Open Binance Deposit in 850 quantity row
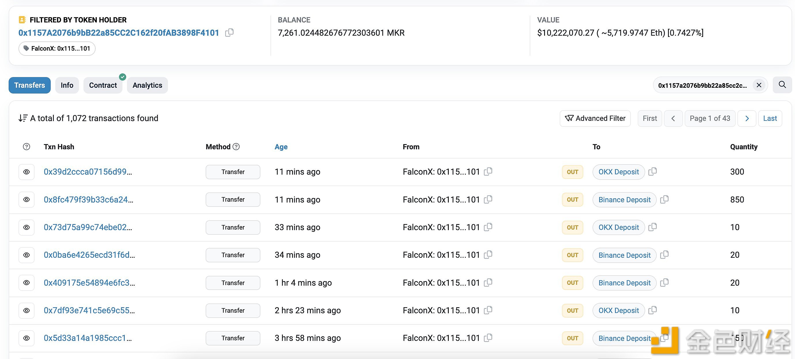Screen dimensions: 795x359 tap(624, 200)
